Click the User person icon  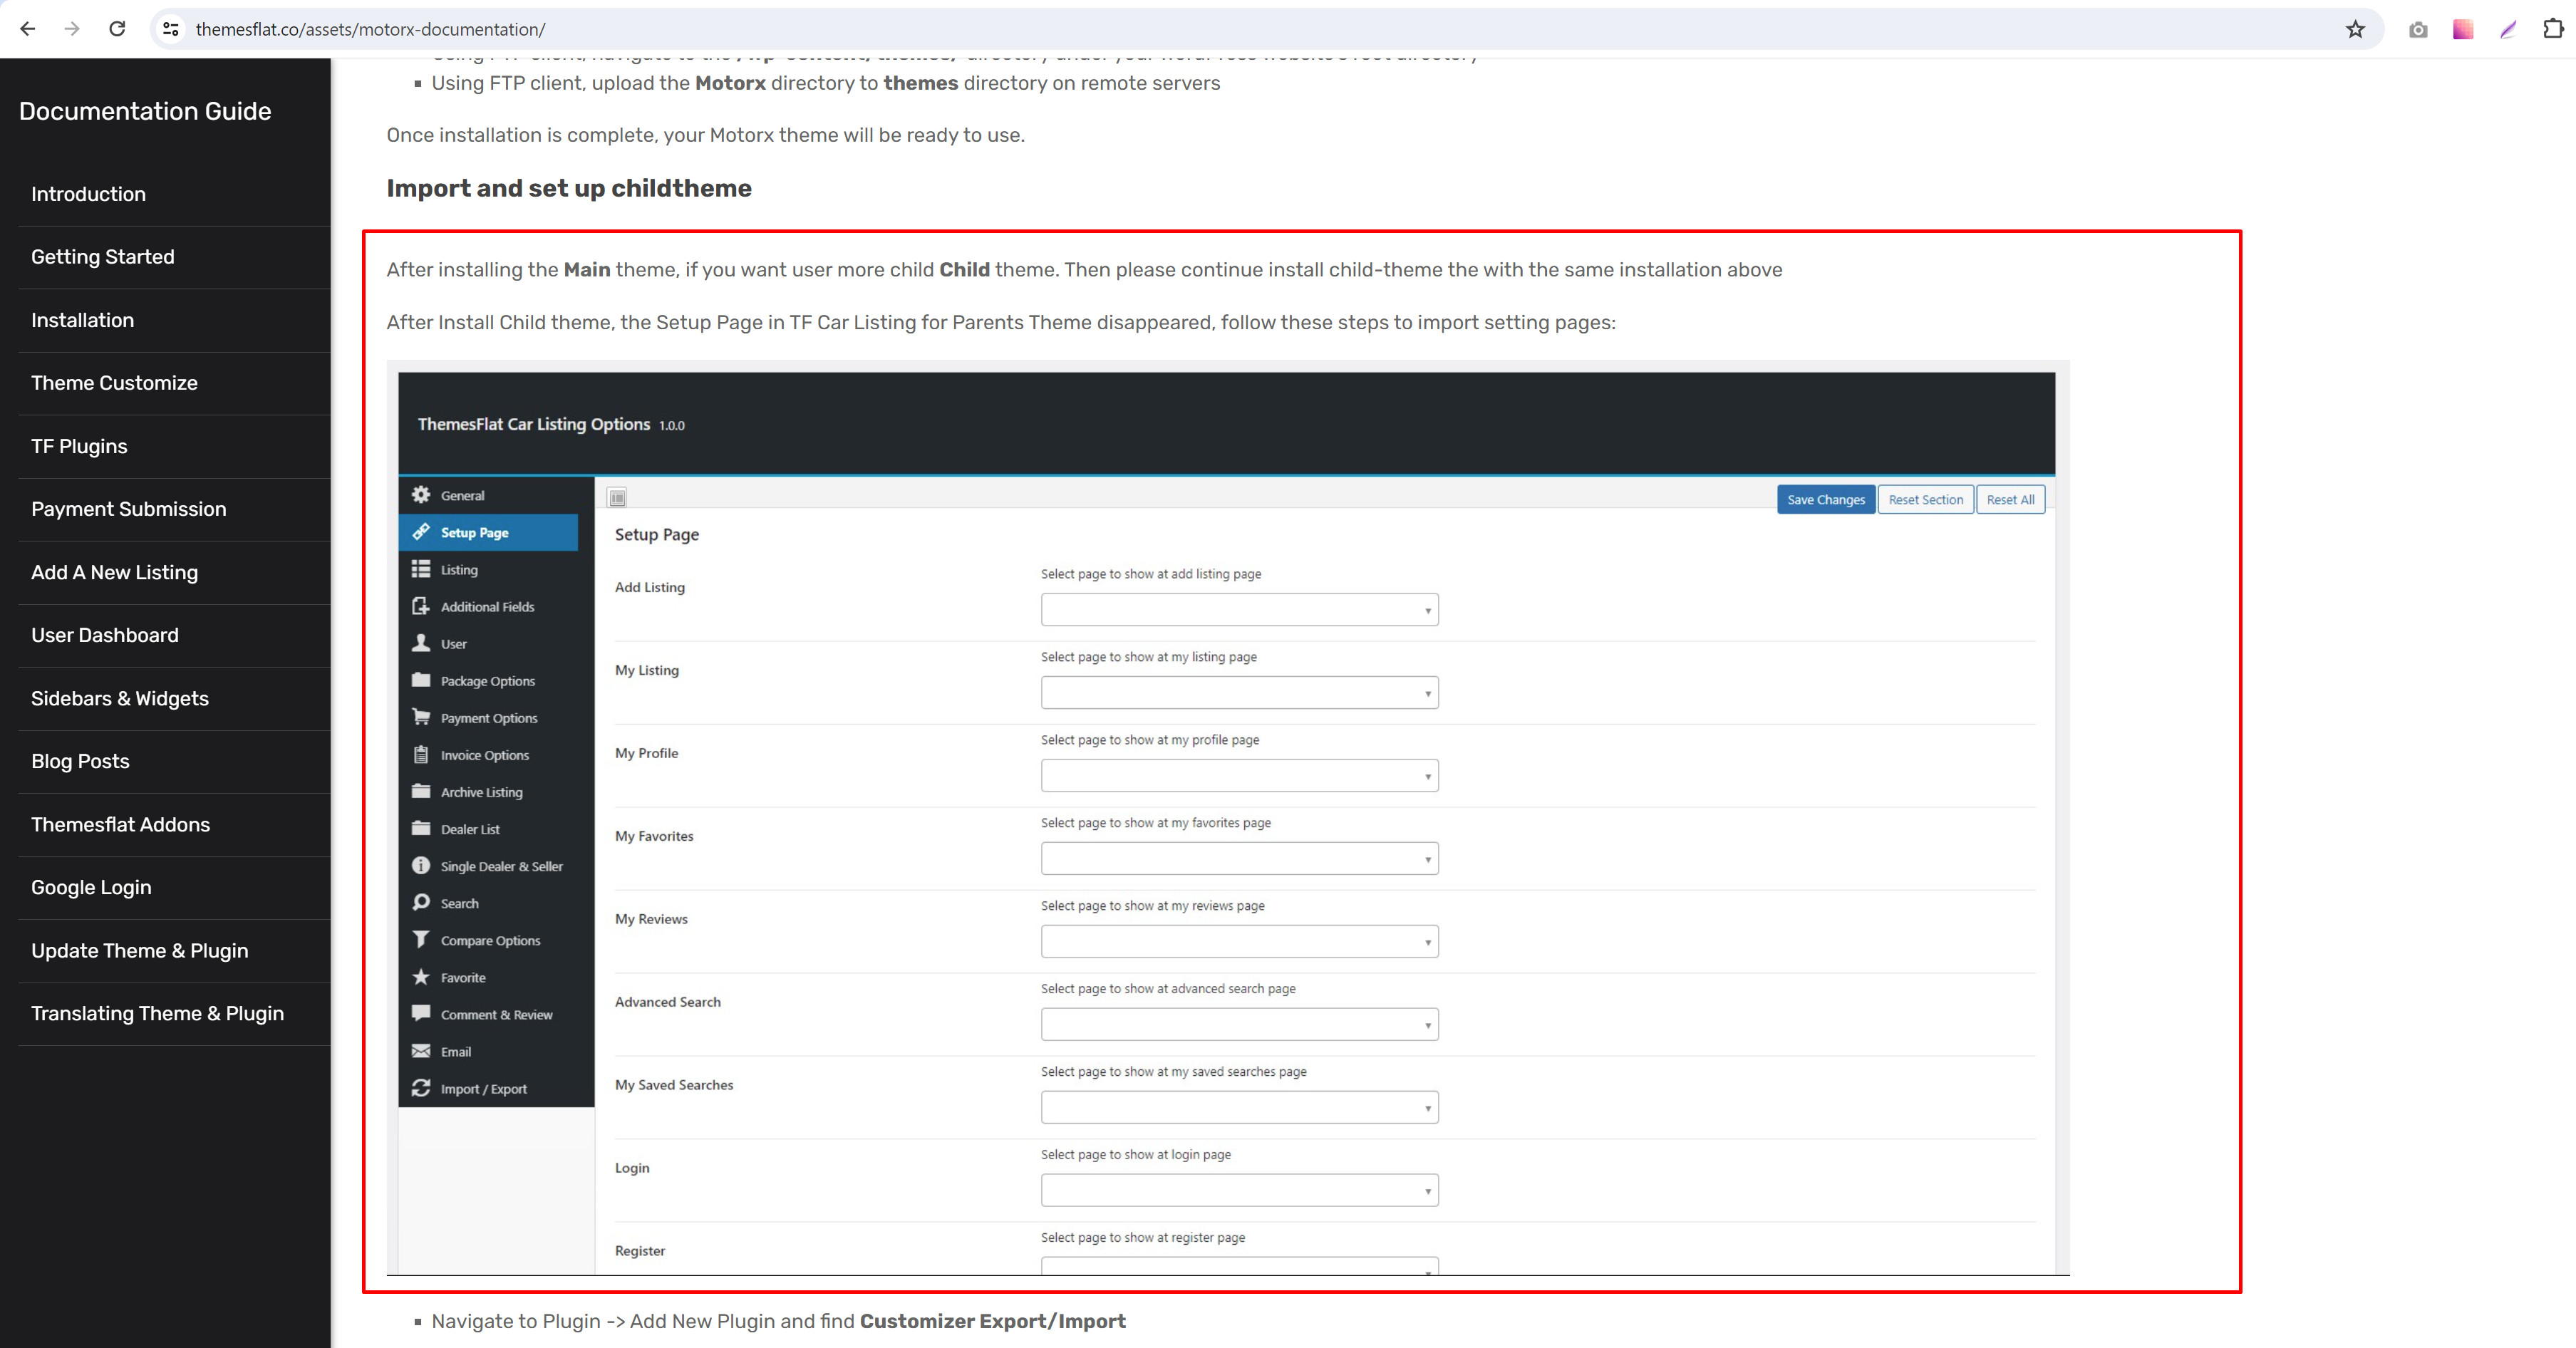tap(421, 643)
